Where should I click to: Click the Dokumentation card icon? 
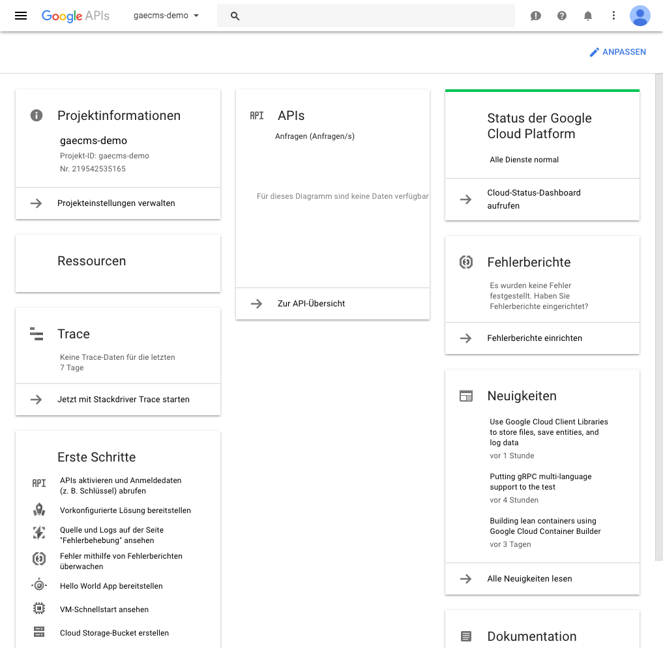[x=466, y=636]
